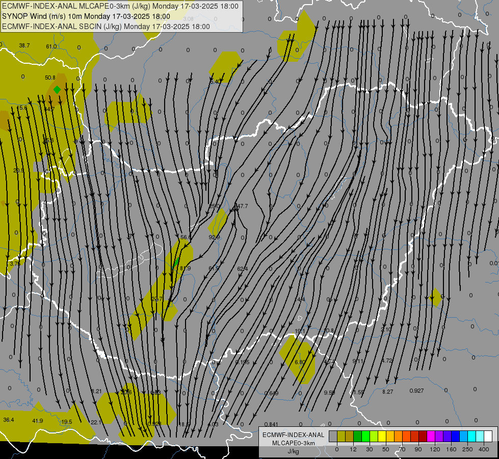Click the legend tick label '120'
The height and width of the screenshot is (459, 499).
point(435,449)
